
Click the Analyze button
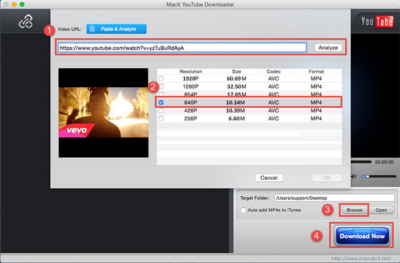[328, 47]
